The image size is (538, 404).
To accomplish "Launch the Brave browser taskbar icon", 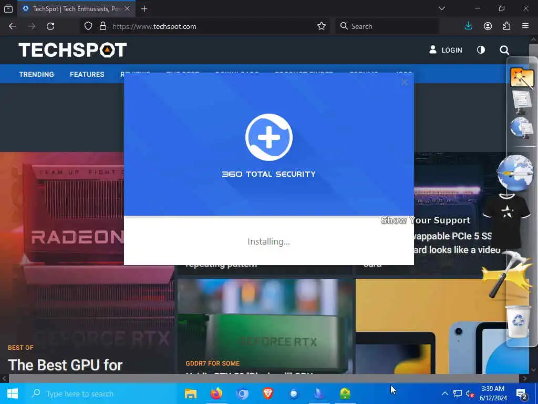I will [268, 393].
